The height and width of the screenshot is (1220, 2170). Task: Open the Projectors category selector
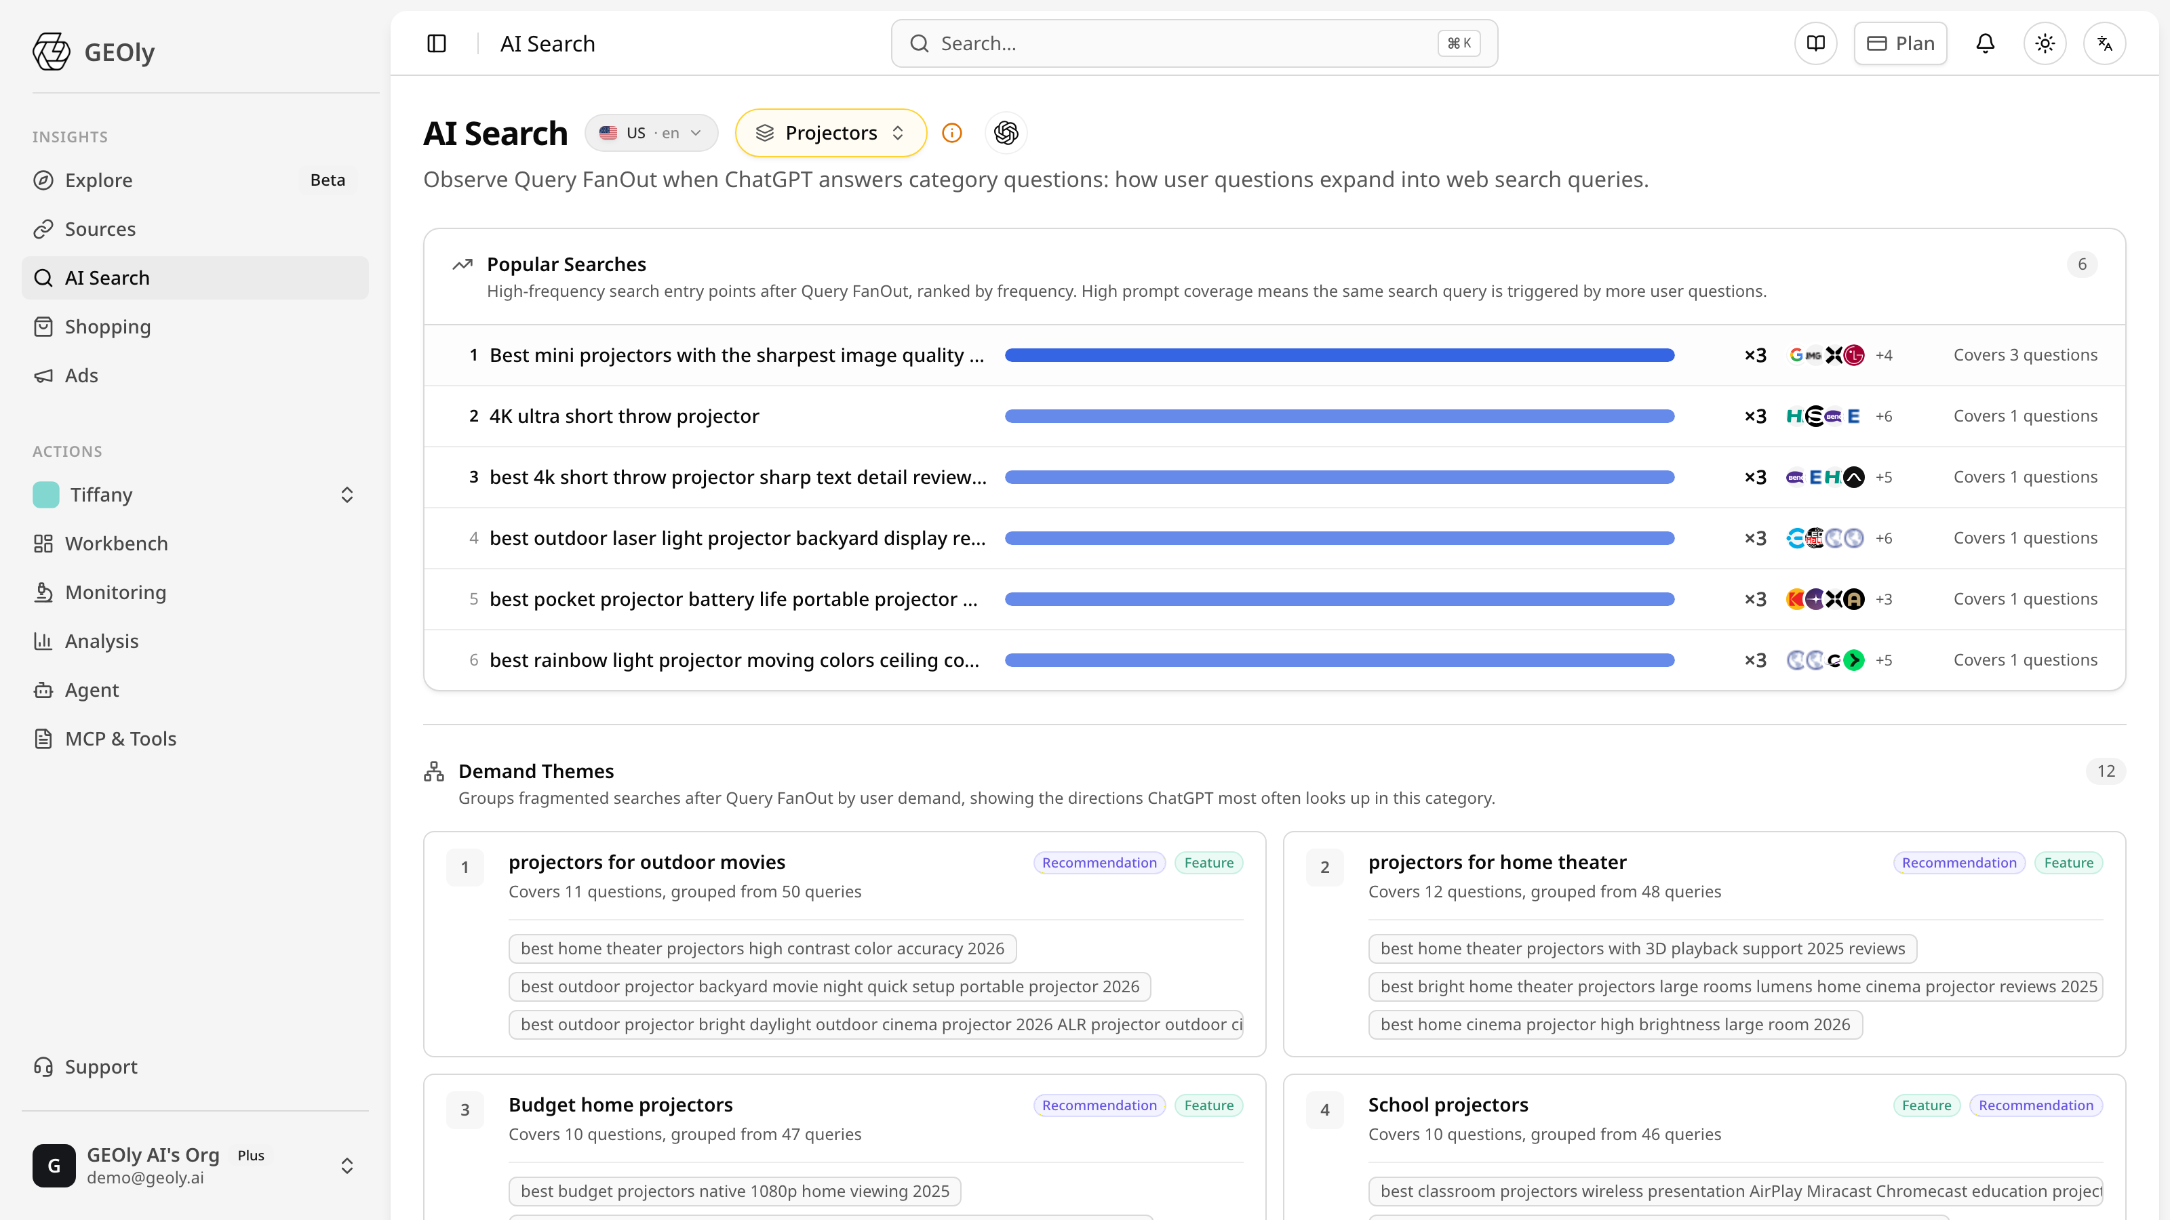point(831,133)
